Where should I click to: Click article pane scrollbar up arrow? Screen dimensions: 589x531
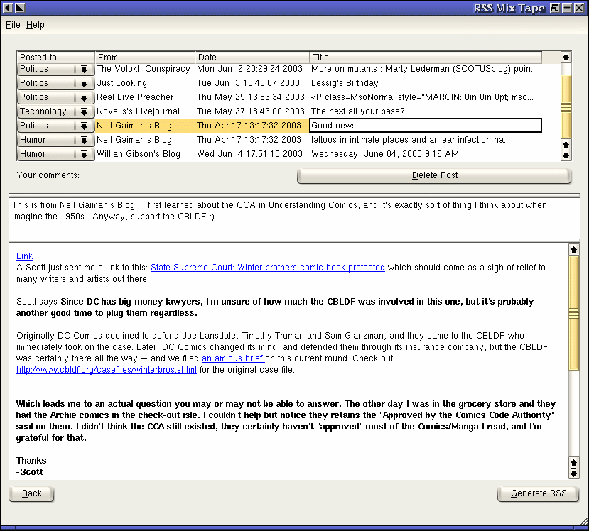[573, 250]
